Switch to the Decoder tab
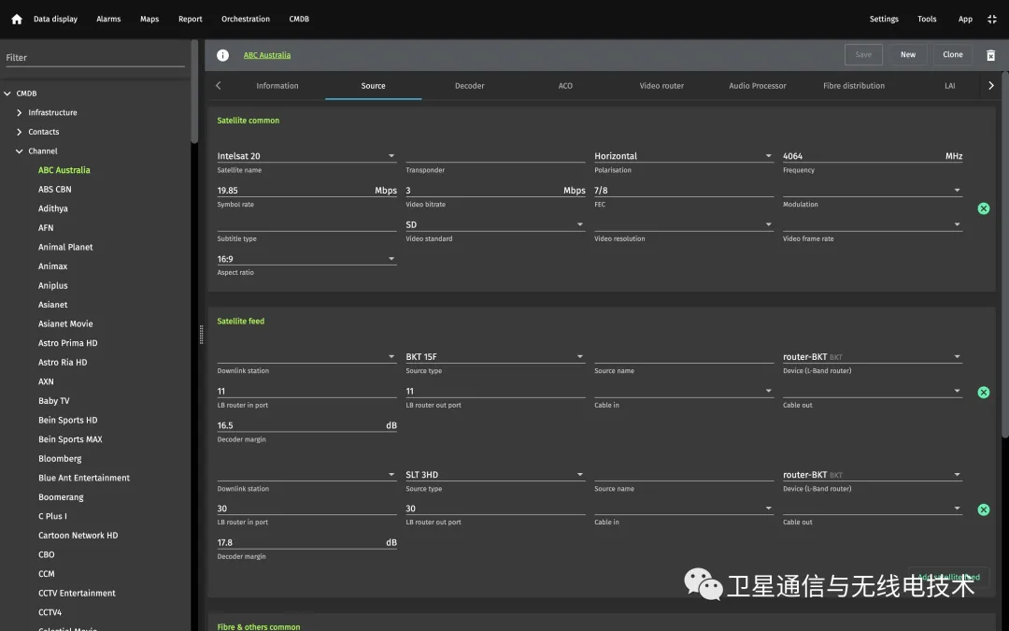The width and height of the screenshot is (1009, 631). [470, 86]
